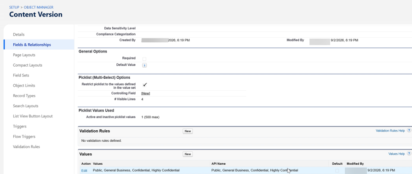Select '1 (500 max)' picklist values text
This screenshot has height=174, width=412.
[x=150, y=117]
